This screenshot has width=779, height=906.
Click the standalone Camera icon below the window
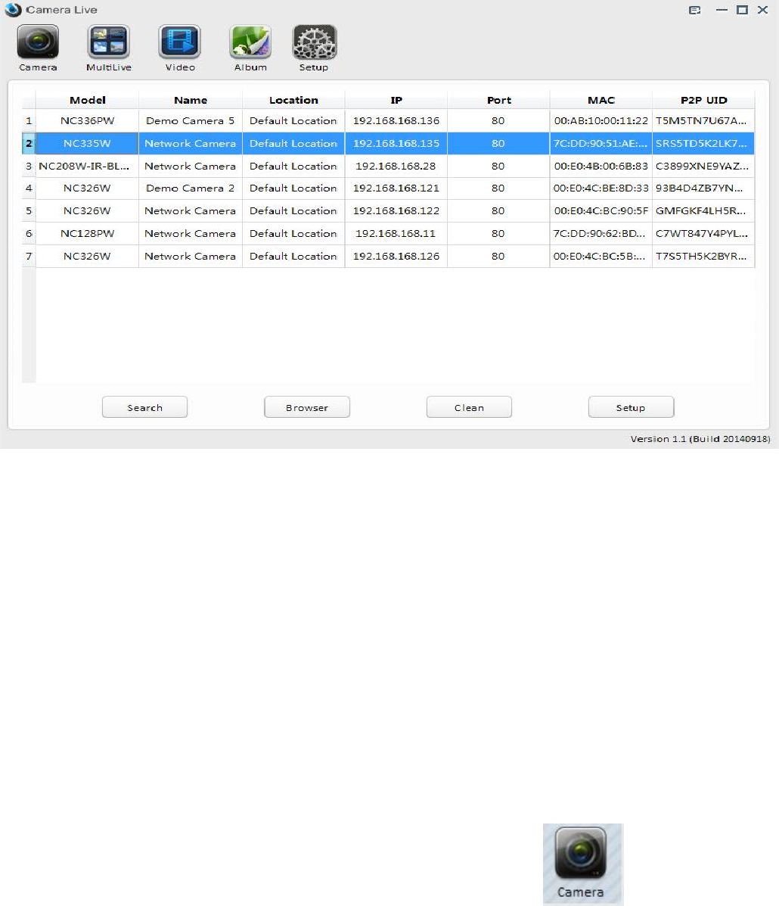(x=582, y=864)
